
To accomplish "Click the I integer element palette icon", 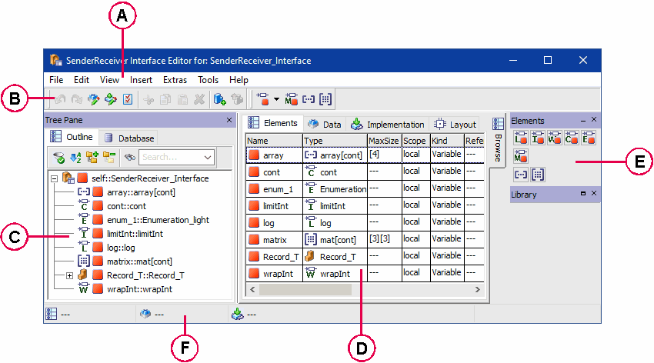I will 538,138.
